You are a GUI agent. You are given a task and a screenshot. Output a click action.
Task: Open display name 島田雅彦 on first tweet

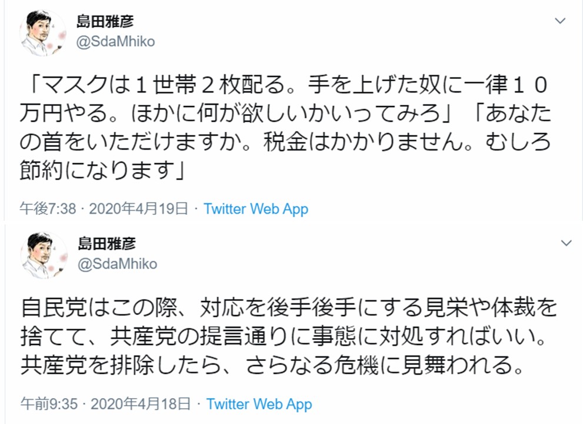coord(105,21)
